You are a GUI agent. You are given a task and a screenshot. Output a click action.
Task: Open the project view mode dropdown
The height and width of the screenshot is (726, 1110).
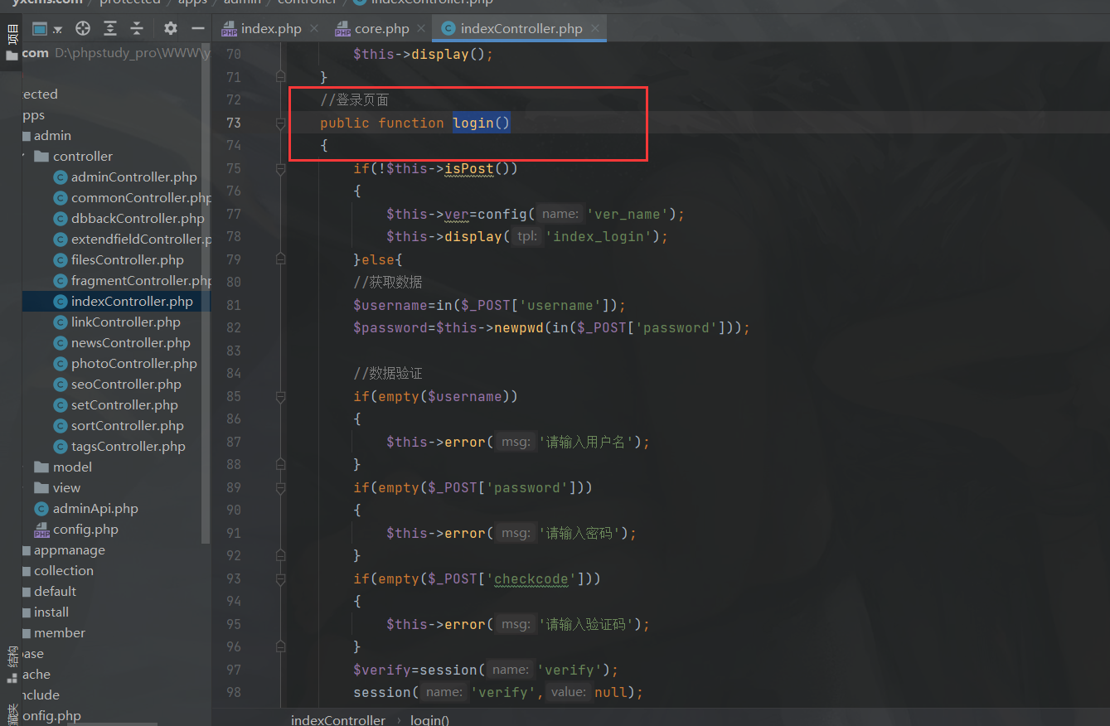[46, 29]
